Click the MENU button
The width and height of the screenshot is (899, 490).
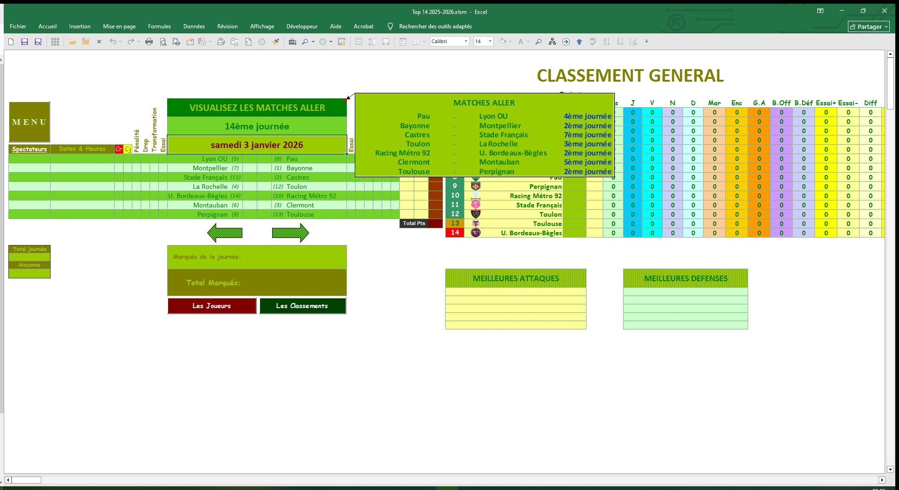[29, 122]
